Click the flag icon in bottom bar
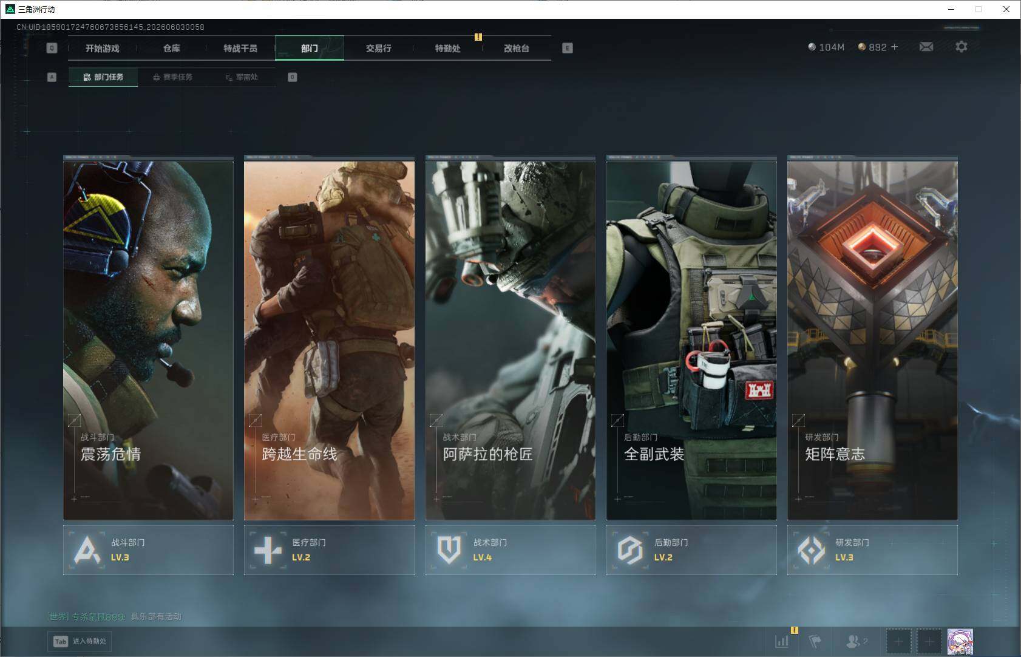Viewport: 1021px width, 657px height. (815, 641)
